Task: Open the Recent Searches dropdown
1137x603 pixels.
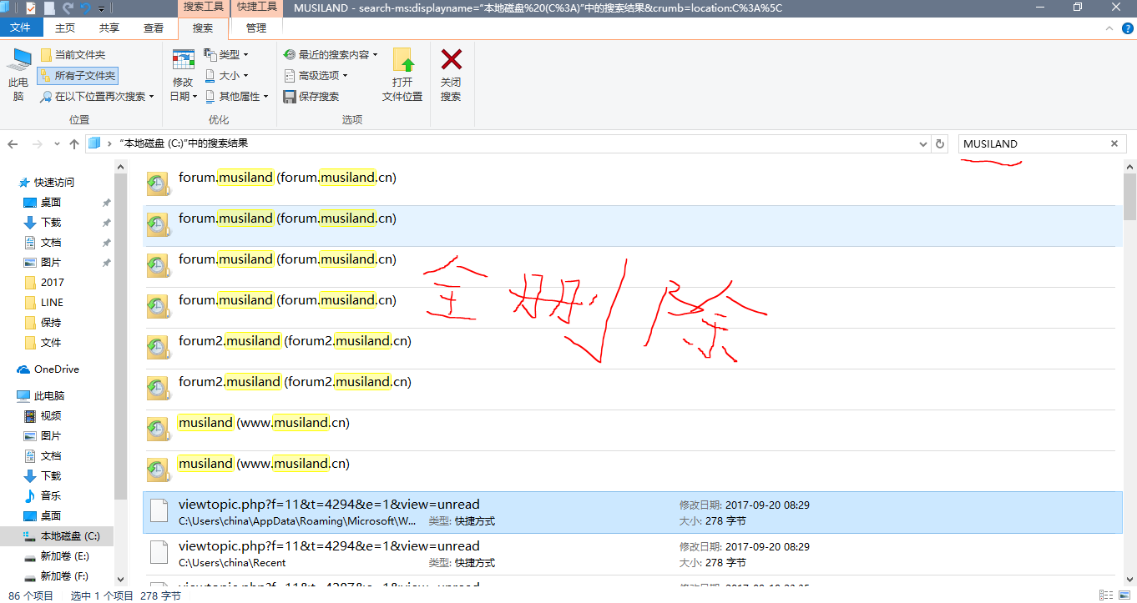Action: click(331, 55)
